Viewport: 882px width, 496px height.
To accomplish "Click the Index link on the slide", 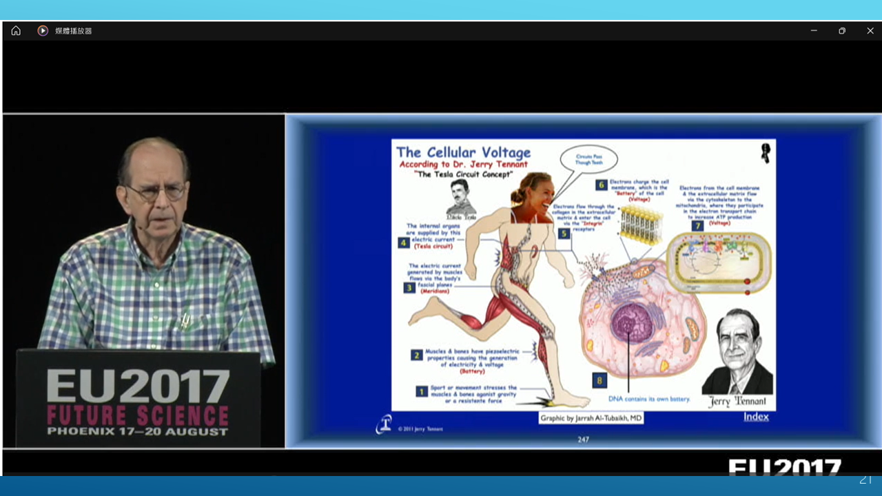I will click(756, 416).
